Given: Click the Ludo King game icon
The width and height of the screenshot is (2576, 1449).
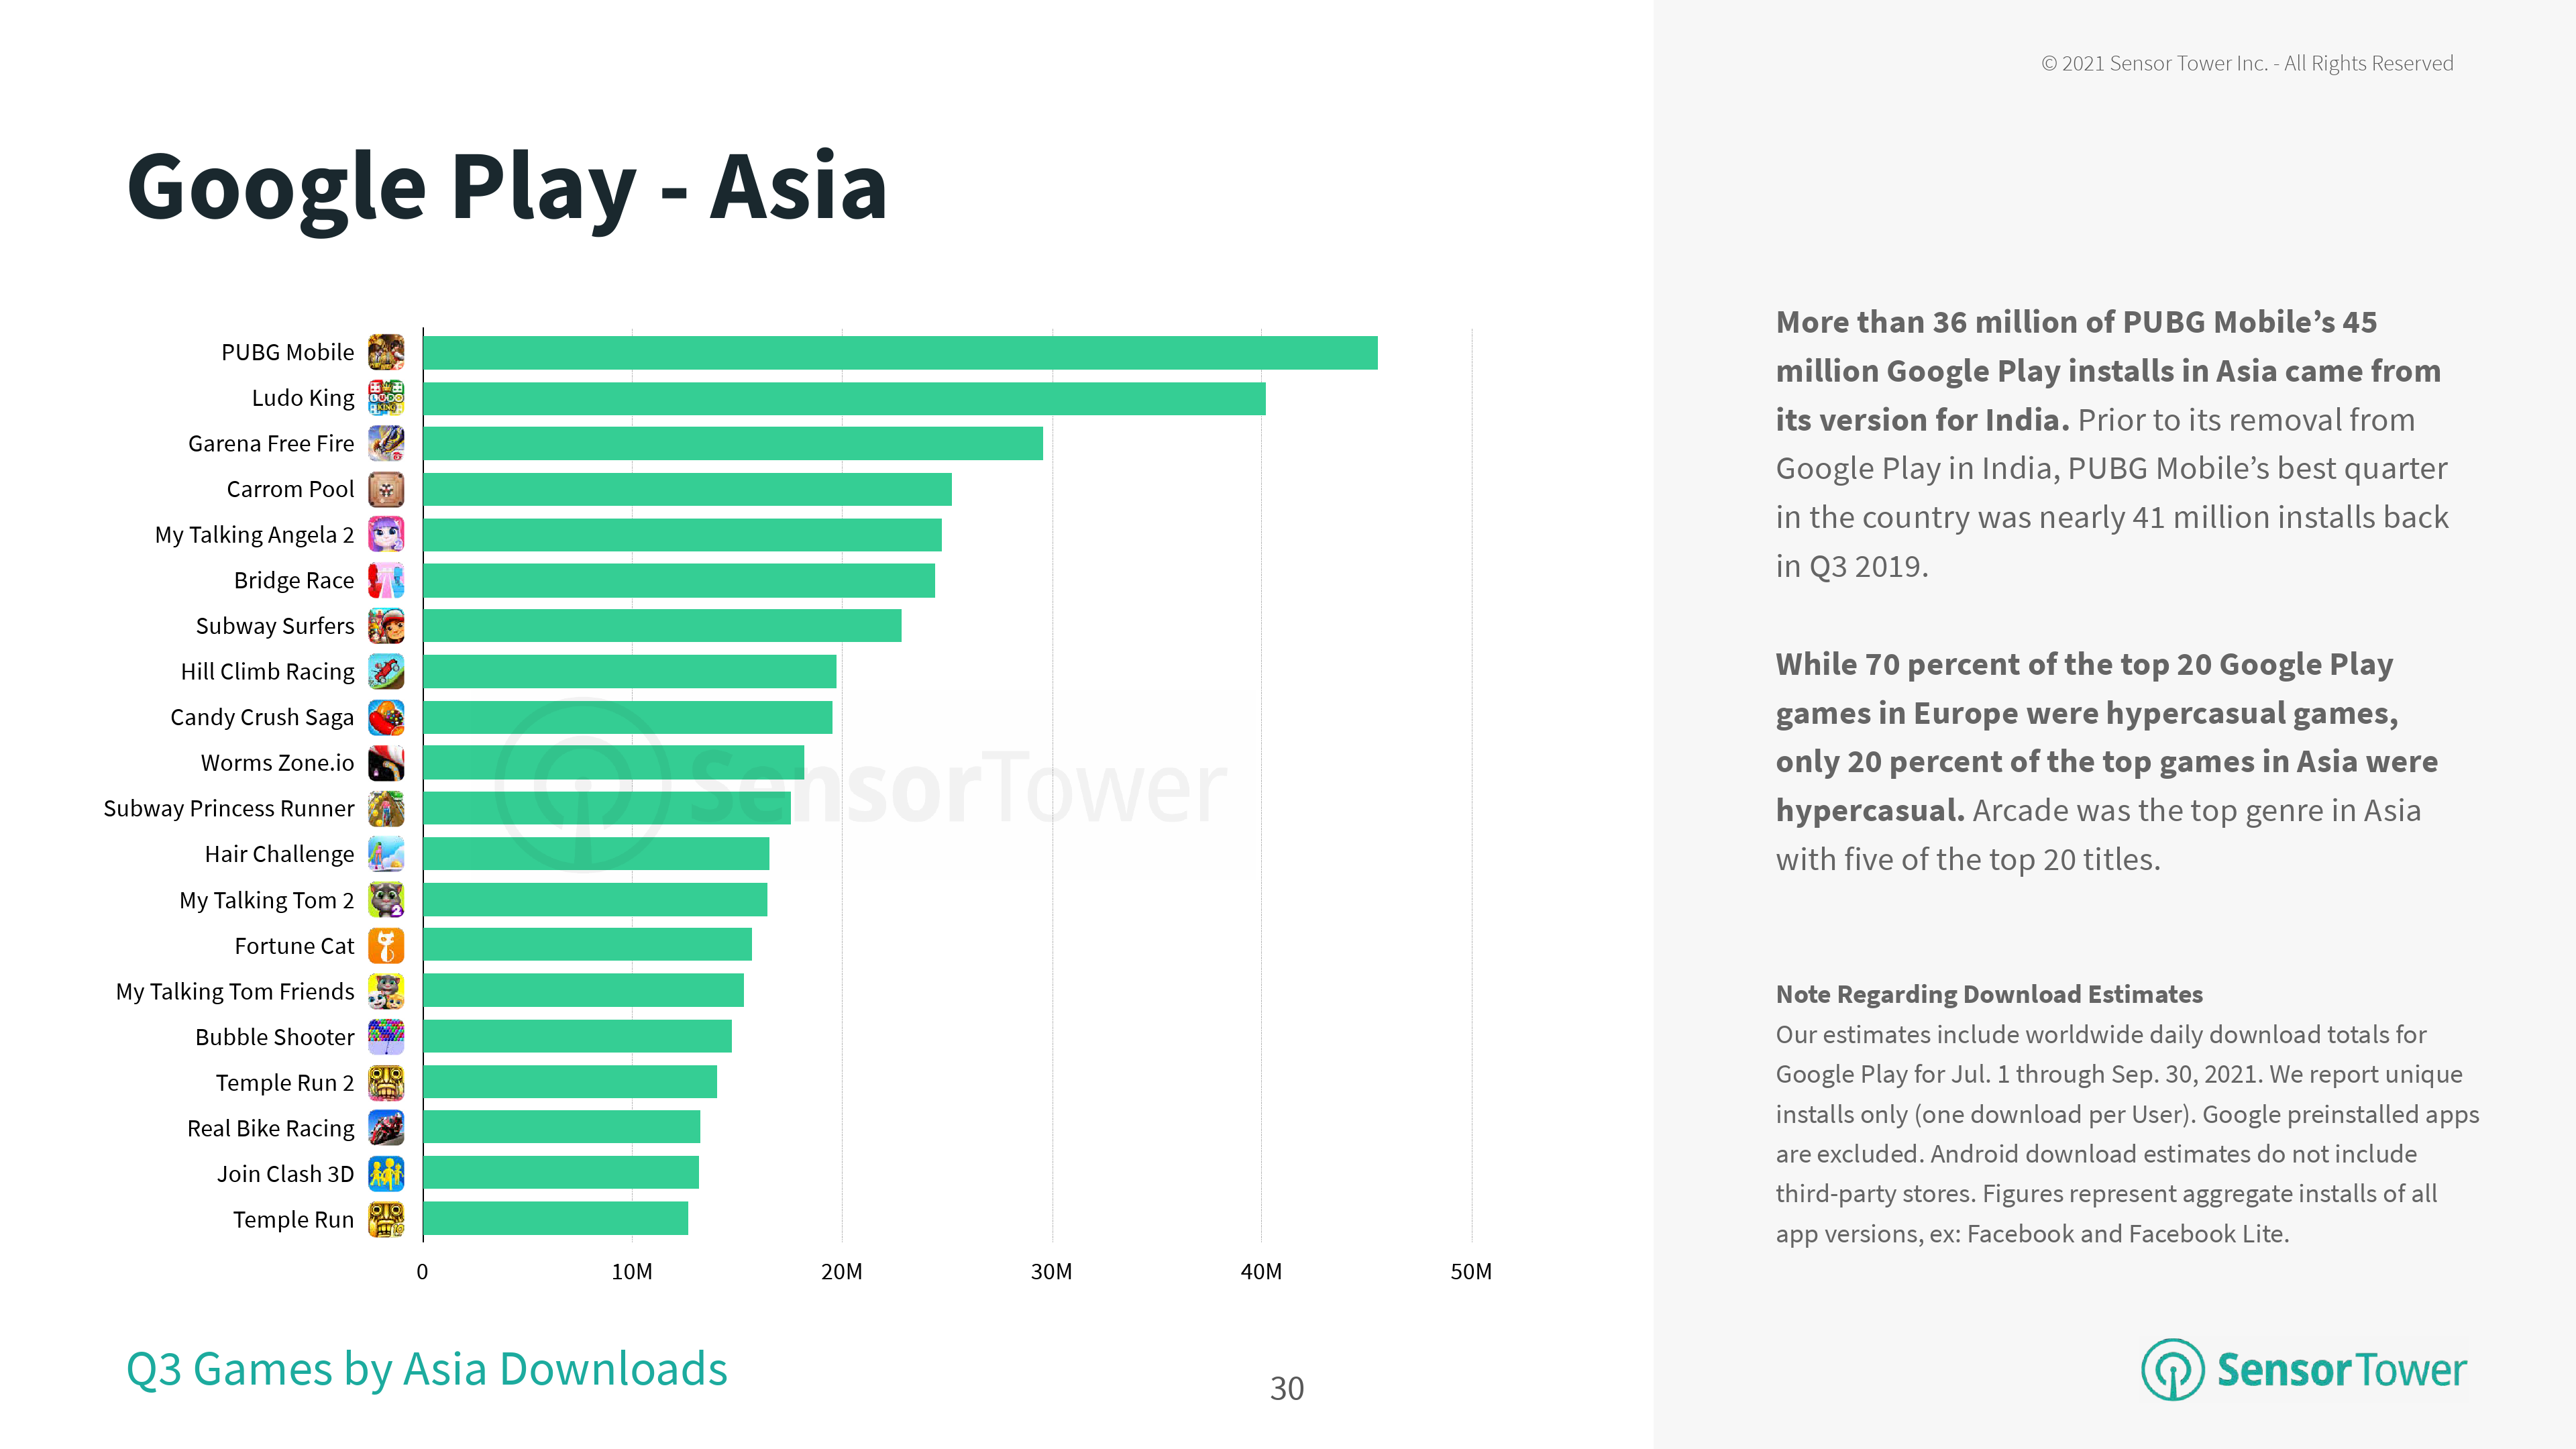Looking at the screenshot, I should [386, 398].
